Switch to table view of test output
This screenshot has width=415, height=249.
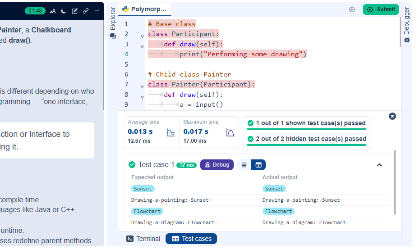pyautogui.click(x=258, y=165)
